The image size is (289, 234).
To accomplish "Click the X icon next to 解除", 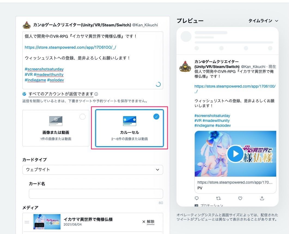I will point(144,222).
